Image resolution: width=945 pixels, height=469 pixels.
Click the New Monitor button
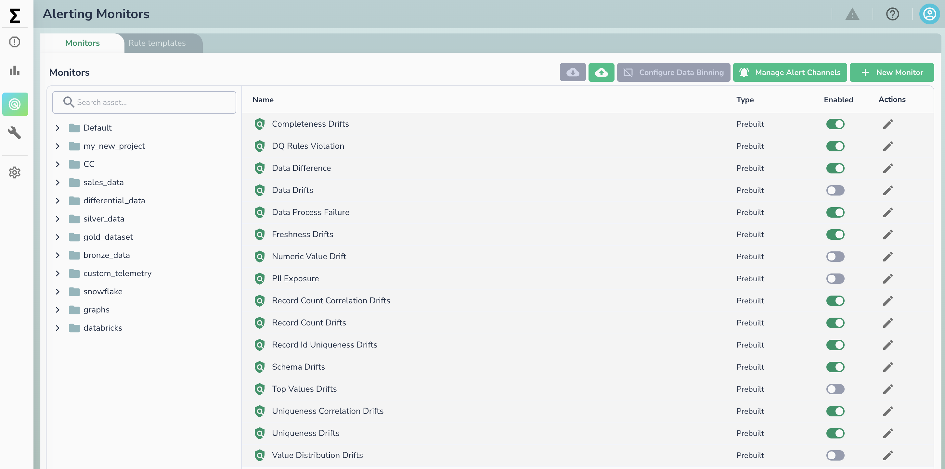(891, 72)
